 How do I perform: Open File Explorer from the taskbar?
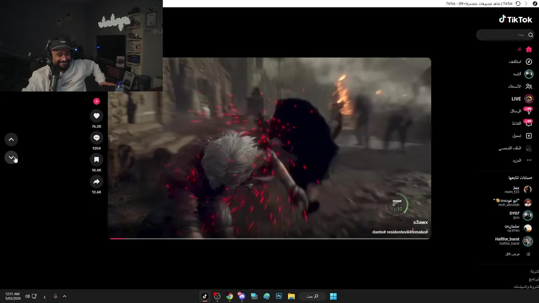[291, 296]
